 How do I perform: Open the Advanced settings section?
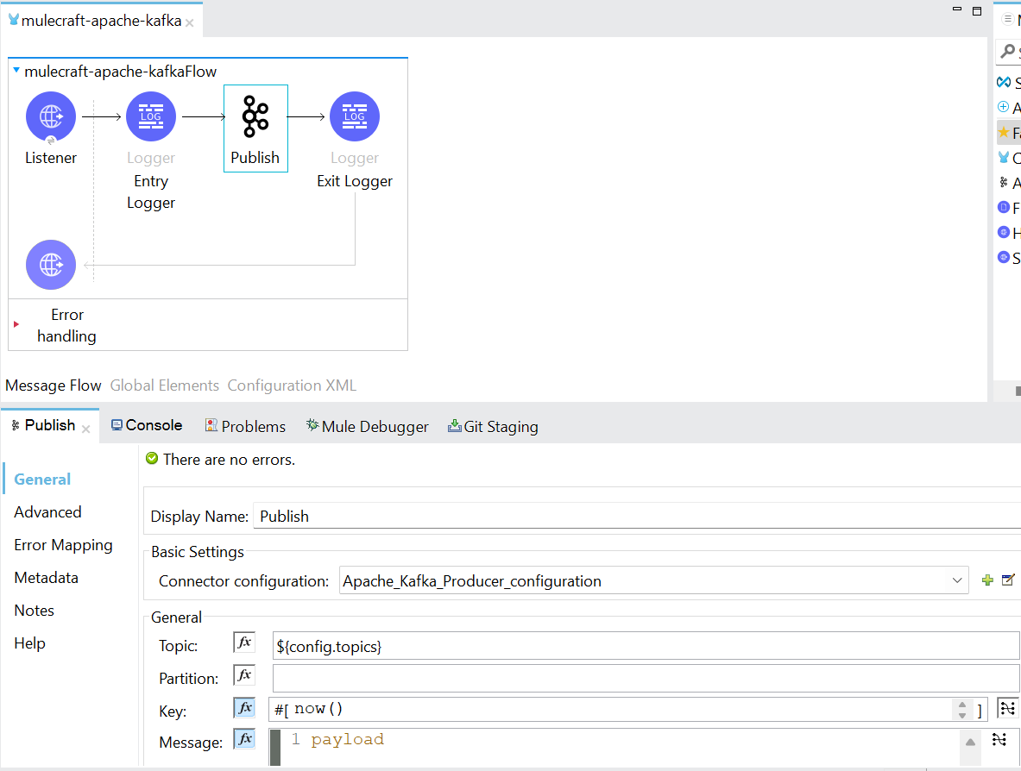(x=47, y=512)
